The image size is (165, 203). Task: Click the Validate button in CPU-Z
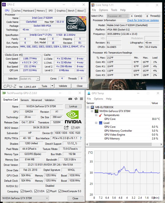coord(63,86)
